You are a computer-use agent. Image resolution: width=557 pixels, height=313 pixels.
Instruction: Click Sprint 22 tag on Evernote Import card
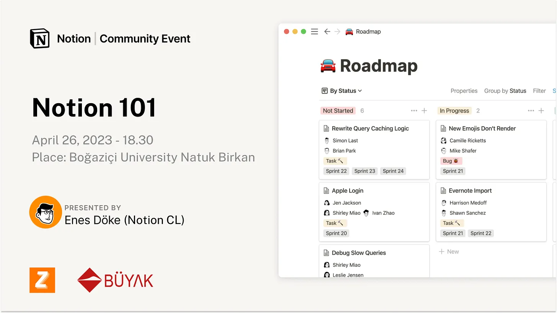[481, 234]
